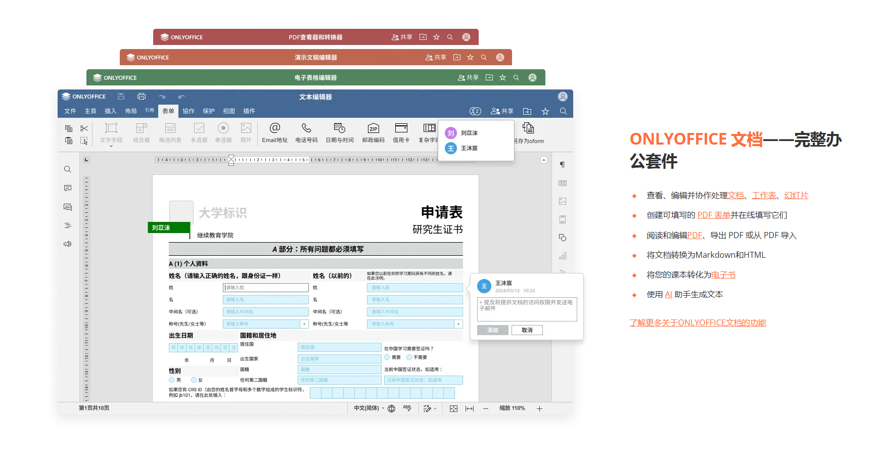Open the Comments panel in the left sidebar
880x461 pixels.
point(67,188)
